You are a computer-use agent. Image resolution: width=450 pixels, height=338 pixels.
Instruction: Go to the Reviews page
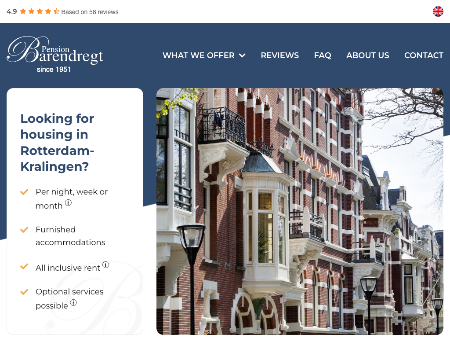[x=280, y=55]
